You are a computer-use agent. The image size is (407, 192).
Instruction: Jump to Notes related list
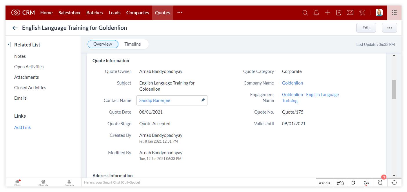click(20, 56)
